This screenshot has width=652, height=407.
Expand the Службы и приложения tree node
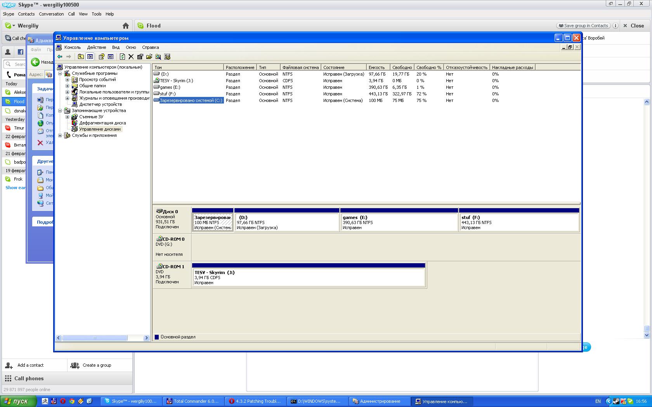coord(60,135)
